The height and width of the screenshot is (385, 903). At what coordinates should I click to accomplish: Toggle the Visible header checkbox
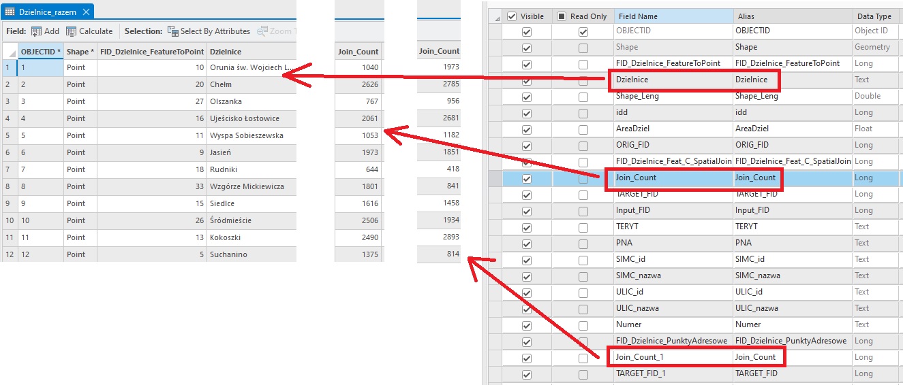click(x=512, y=16)
